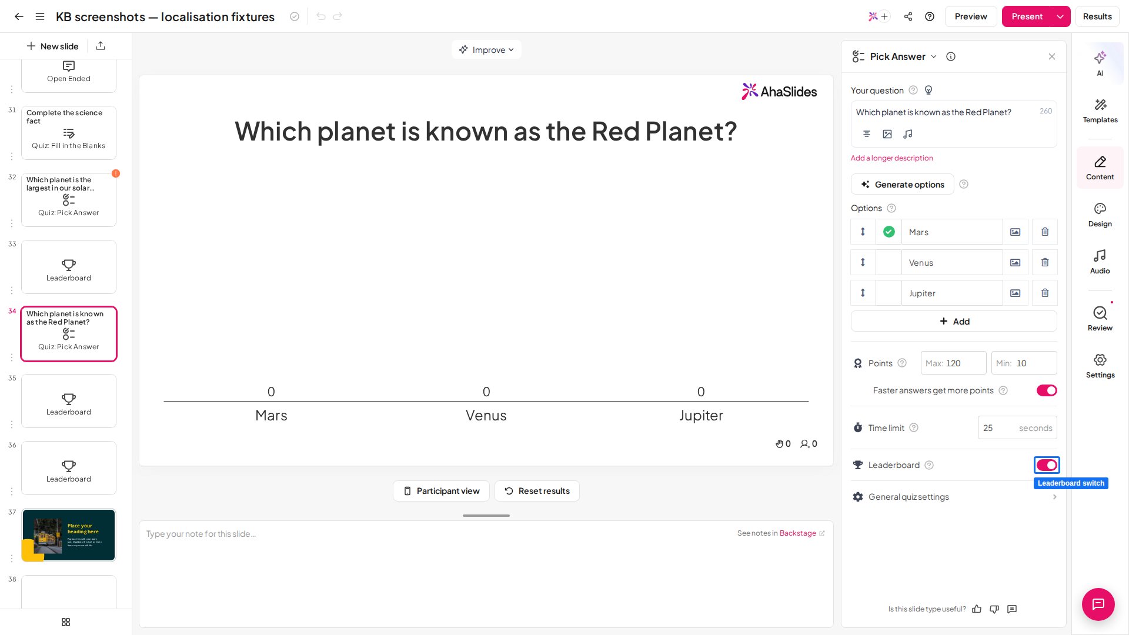The image size is (1129, 635).
Task: Open the AI assistant panel
Action: pyautogui.click(x=1100, y=63)
